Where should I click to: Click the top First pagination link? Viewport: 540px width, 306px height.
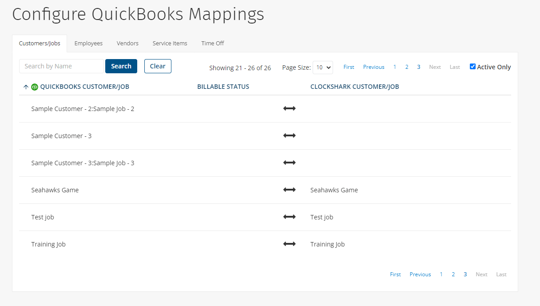pos(349,67)
